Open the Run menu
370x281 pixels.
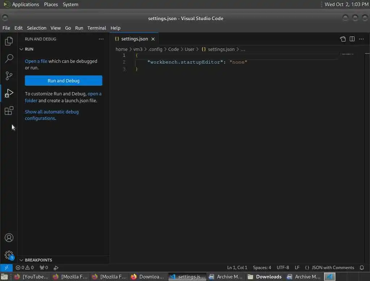[x=79, y=28]
